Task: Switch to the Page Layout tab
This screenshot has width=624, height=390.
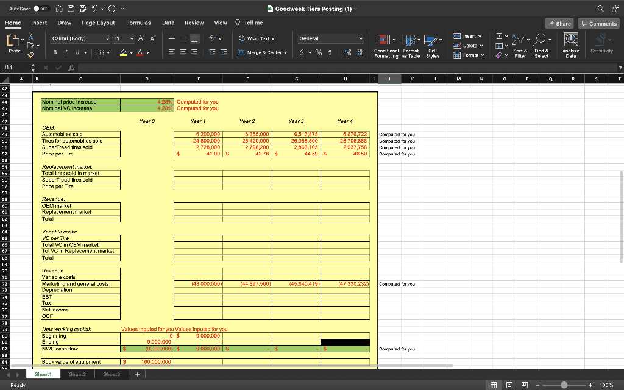Action: (98, 23)
